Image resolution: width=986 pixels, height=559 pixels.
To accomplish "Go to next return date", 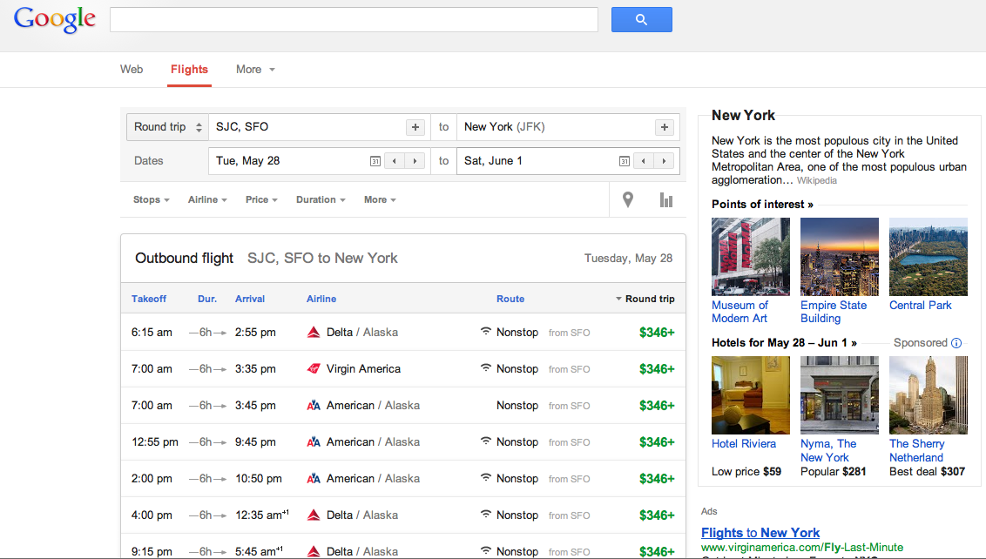I will [664, 161].
